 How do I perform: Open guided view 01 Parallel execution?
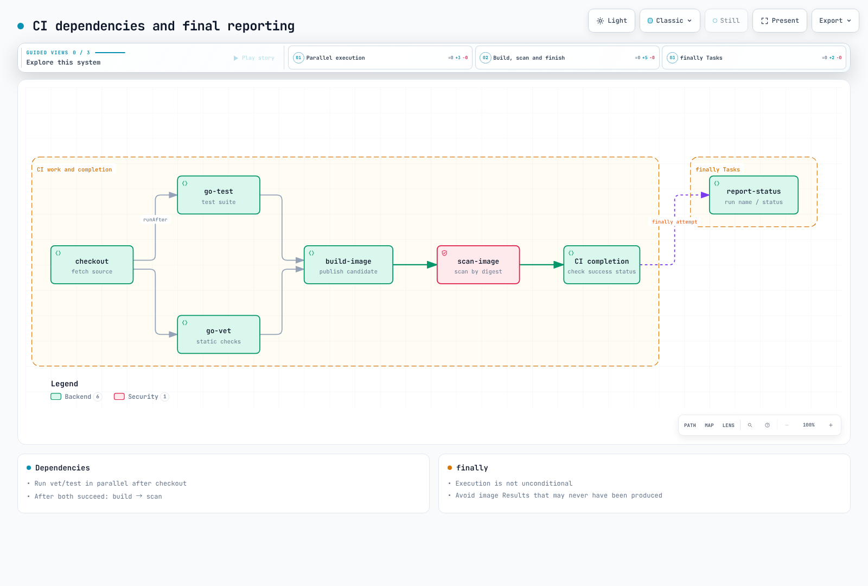click(380, 58)
